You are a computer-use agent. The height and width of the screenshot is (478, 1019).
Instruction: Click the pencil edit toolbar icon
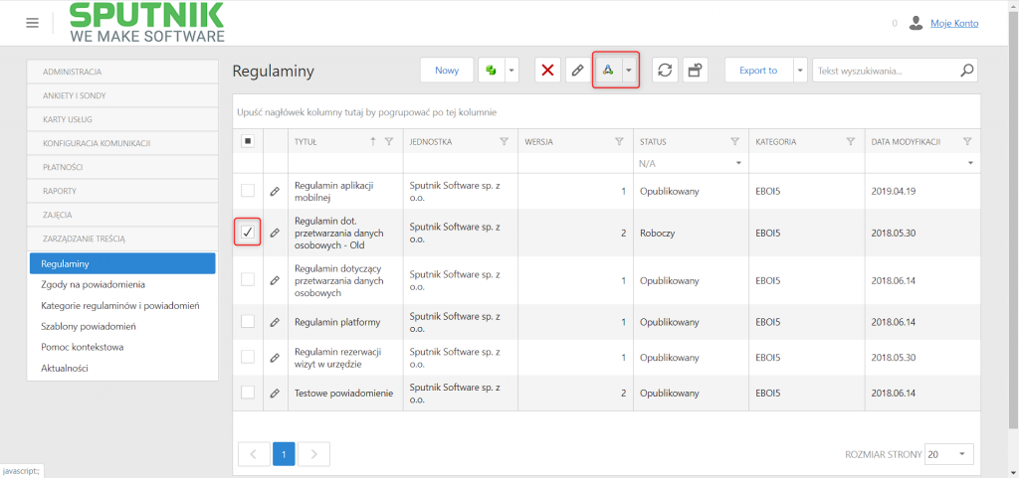(577, 71)
